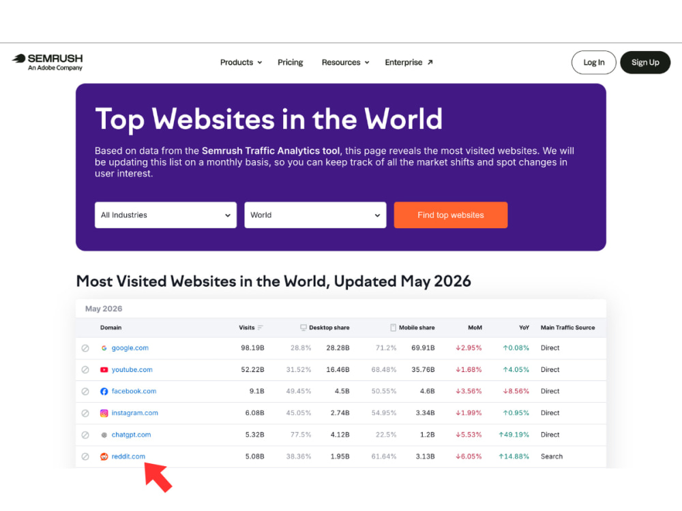
Task: Click the ChatGPT favicon icon
Action: (x=104, y=435)
